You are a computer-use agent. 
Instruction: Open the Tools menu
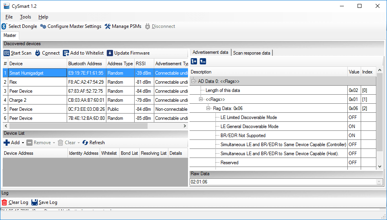click(x=26, y=17)
